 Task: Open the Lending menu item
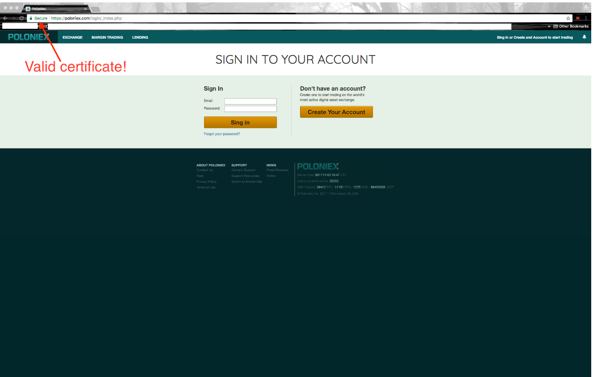pos(140,37)
